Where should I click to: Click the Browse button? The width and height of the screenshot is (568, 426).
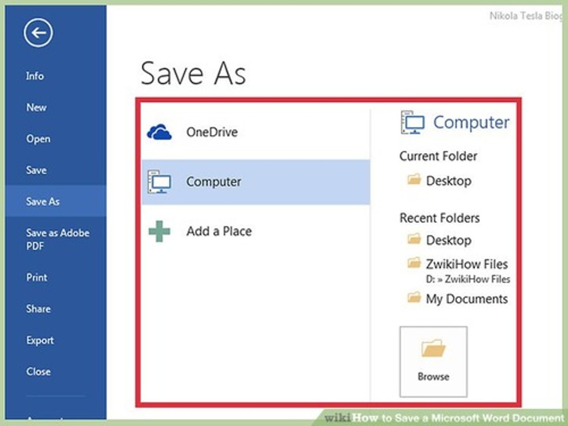coord(433,361)
